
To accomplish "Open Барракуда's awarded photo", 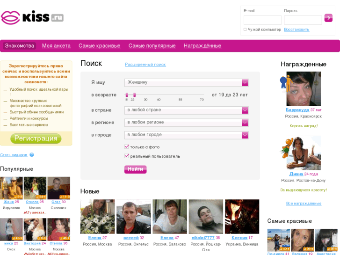I will (304, 89).
